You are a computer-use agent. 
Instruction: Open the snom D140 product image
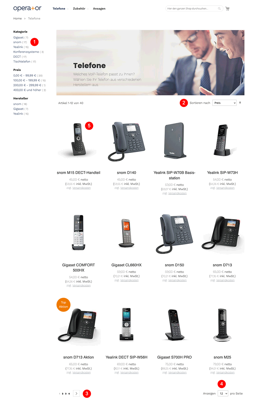coord(127,141)
